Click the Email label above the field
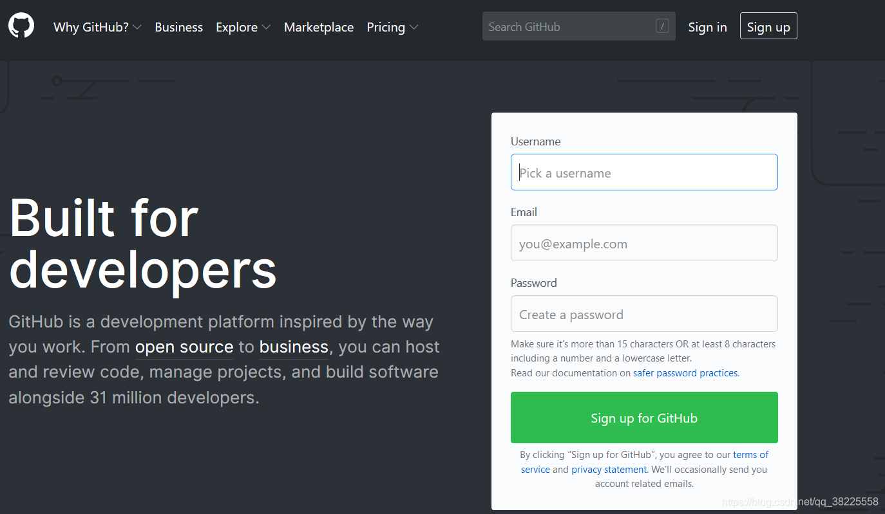The width and height of the screenshot is (885, 514). (524, 212)
